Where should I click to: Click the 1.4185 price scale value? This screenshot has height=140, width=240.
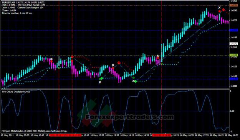pyautogui.click(x=234, y=37)
